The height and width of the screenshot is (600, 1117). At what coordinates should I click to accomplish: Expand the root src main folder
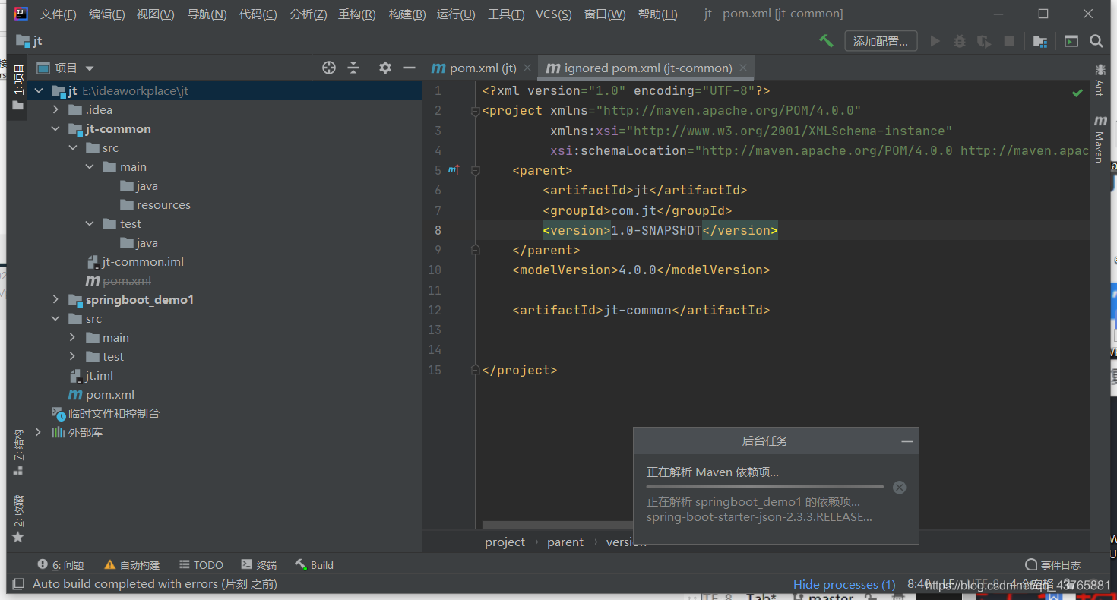click(73, 338)
